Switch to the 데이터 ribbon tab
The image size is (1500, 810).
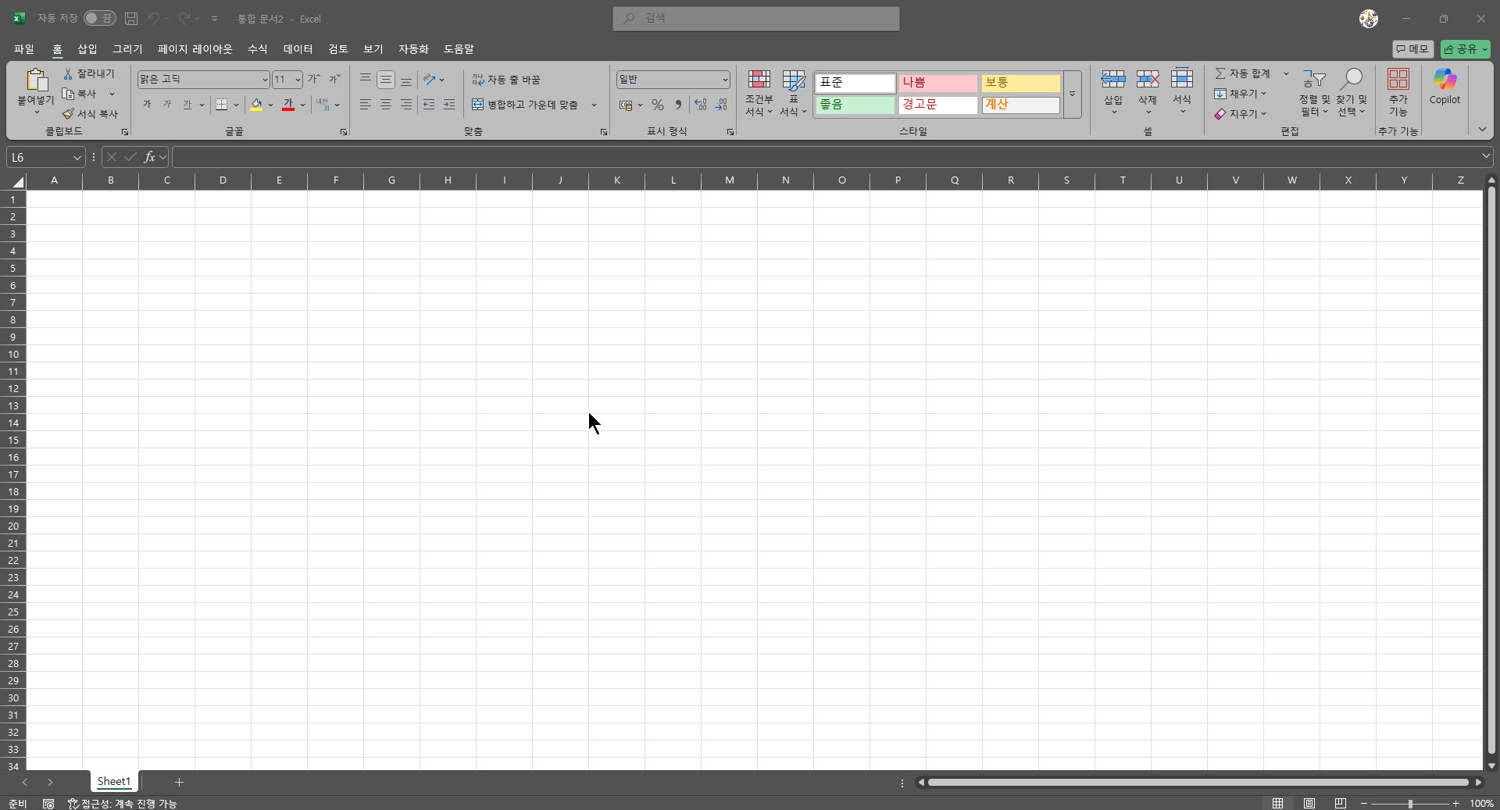click(298, 48)
